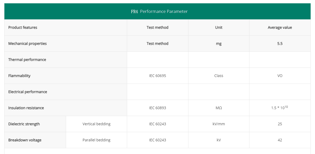This screenshot has width=315, height=154.
Task: Select the Product features header cell
Action: pos(23,27)
